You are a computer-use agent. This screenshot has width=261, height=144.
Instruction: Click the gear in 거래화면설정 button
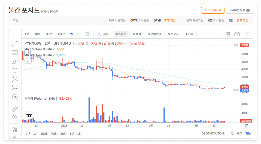(x=248, y=10)
